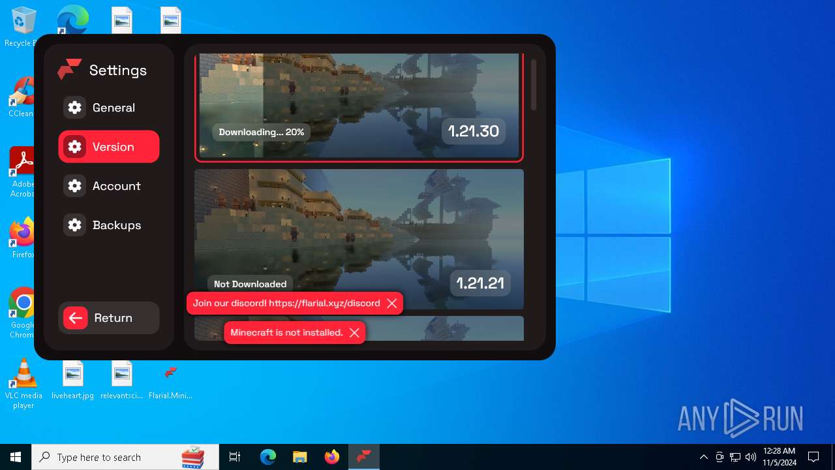Click the gear icon next to General
Image resolution: width=835 pixels, height=470 pixels.
(x=75, y=108)
